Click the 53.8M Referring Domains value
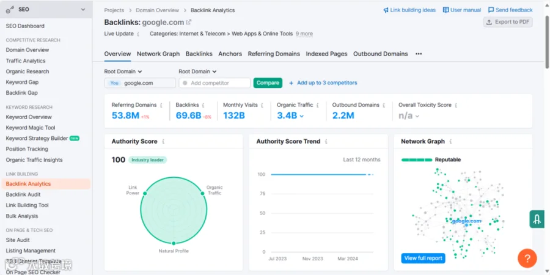The width and height of the screenshot is (550, 275). pos(125,116)
